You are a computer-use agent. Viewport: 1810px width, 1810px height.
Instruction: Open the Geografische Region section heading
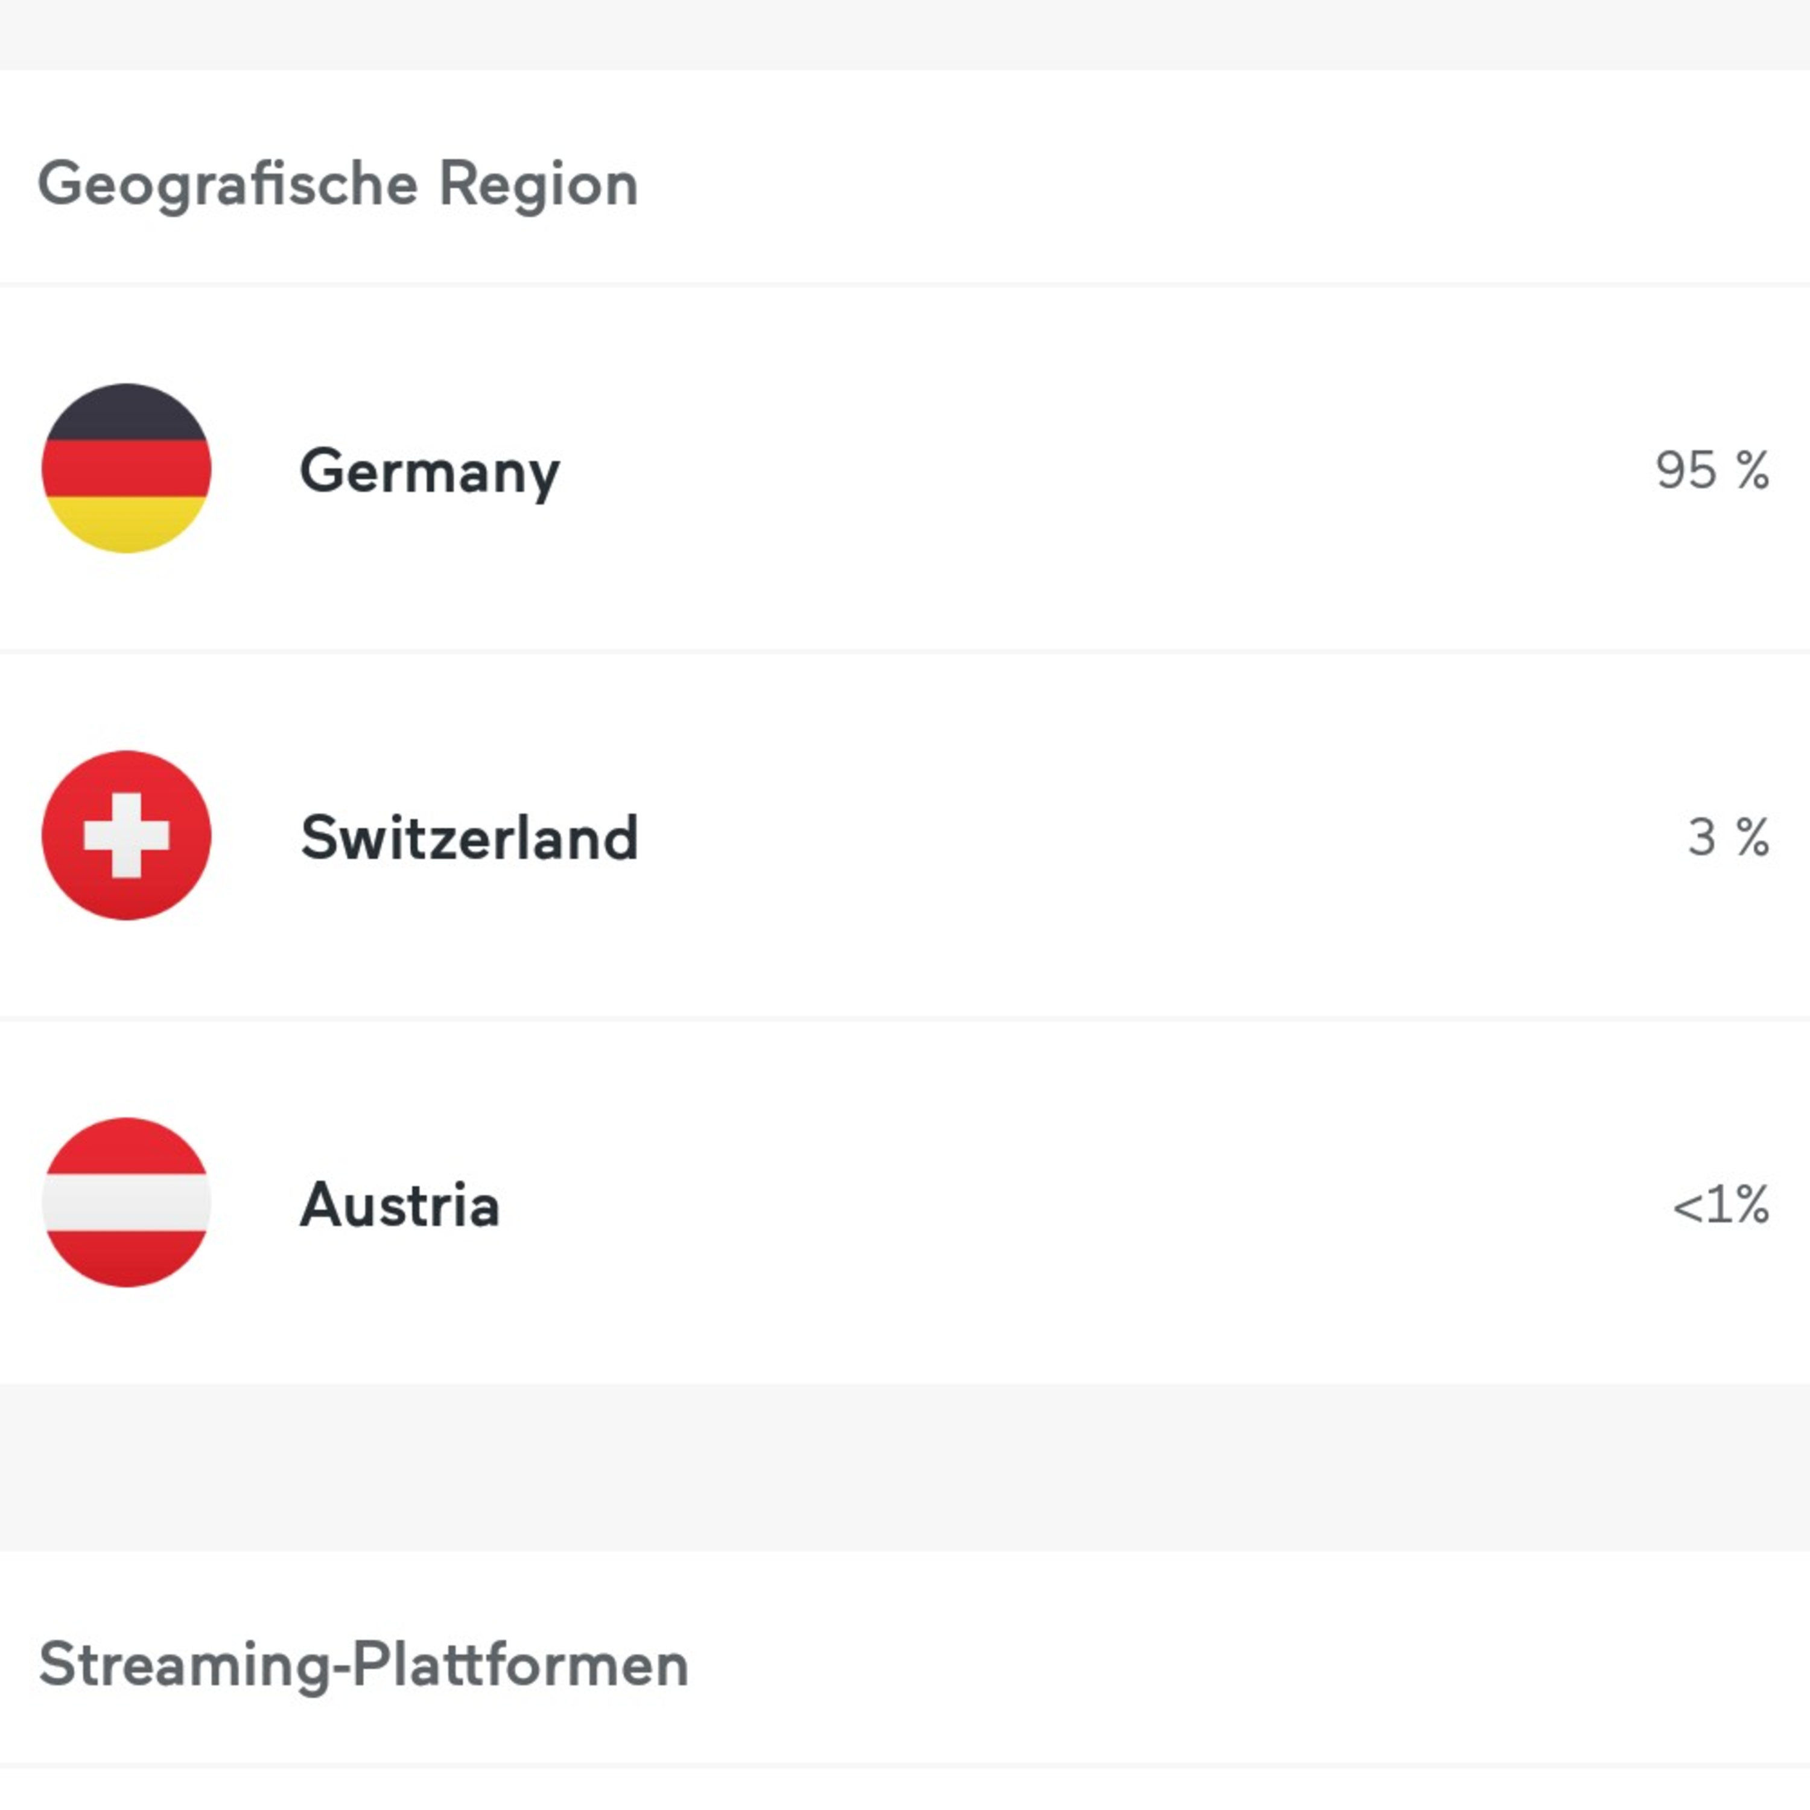point(337,183)
